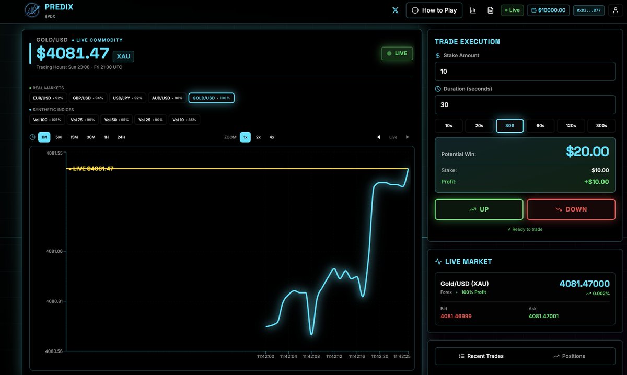The width and height of the screenshot is (627, 375).
Task: Select the EUR/USD market
Action: [48, 98]
